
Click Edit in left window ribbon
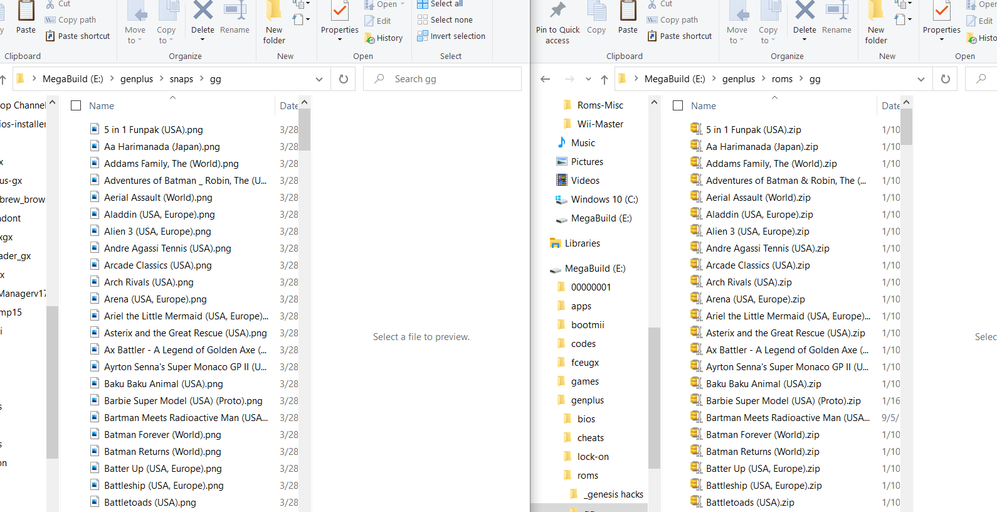(x=377, y=21)
